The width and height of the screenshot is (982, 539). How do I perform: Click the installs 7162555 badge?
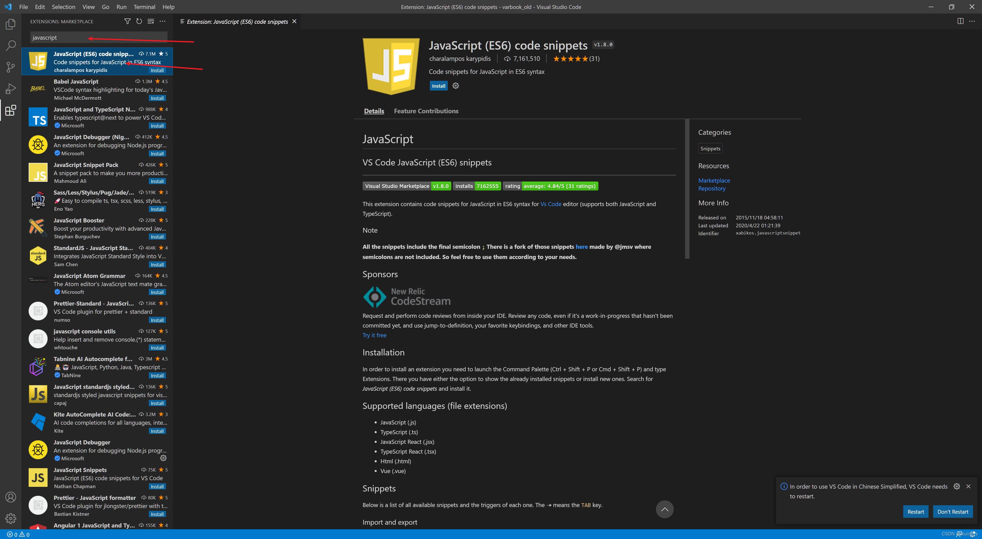pyautogui.click(x=476, y=186)
